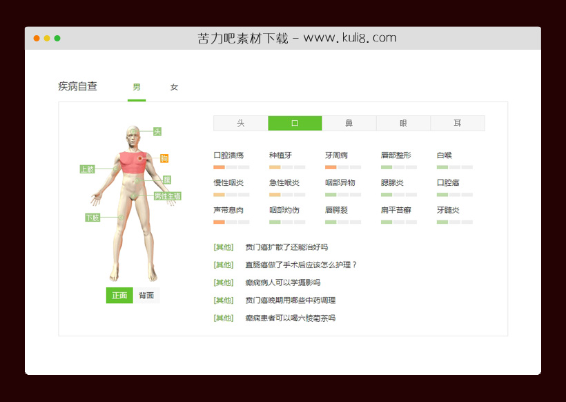Select the 上肢 marker on the arm
Screen dimensions: 566x402
pyautogui.click(x=88, y=169)
